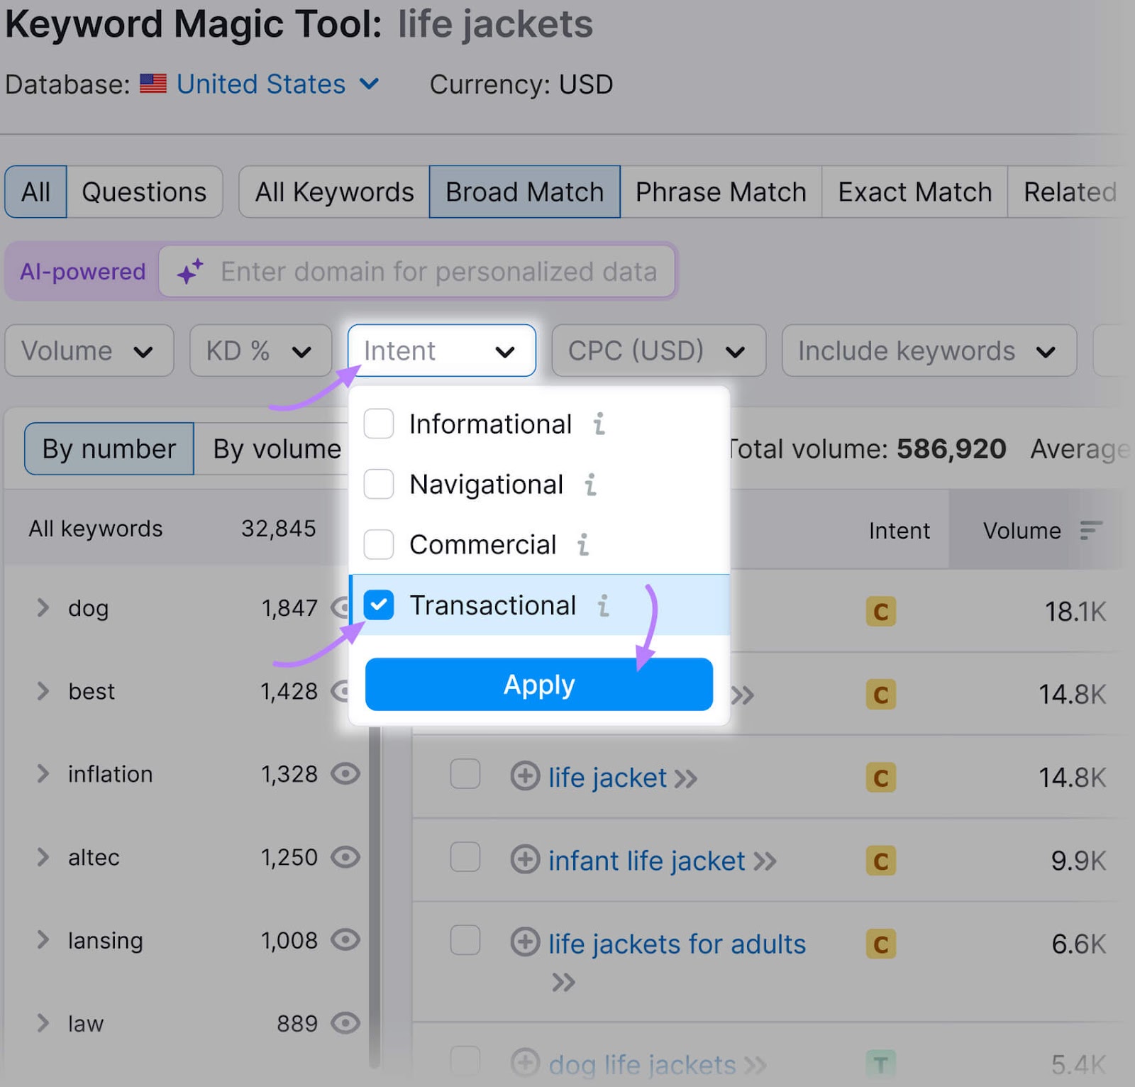Toggle eye icon for law group
The image size is (1135, 1087).
click(x=346, y=1023)
